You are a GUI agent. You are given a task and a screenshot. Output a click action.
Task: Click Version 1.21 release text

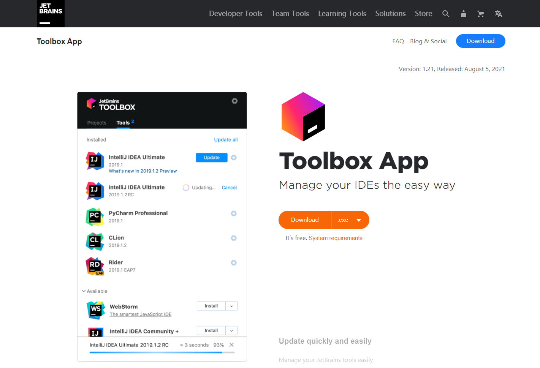click(x=452, y=69)
